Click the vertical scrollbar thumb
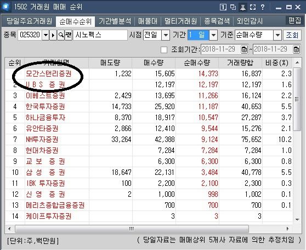The width and height of the screenshot is (306, 250). (297, 99)
